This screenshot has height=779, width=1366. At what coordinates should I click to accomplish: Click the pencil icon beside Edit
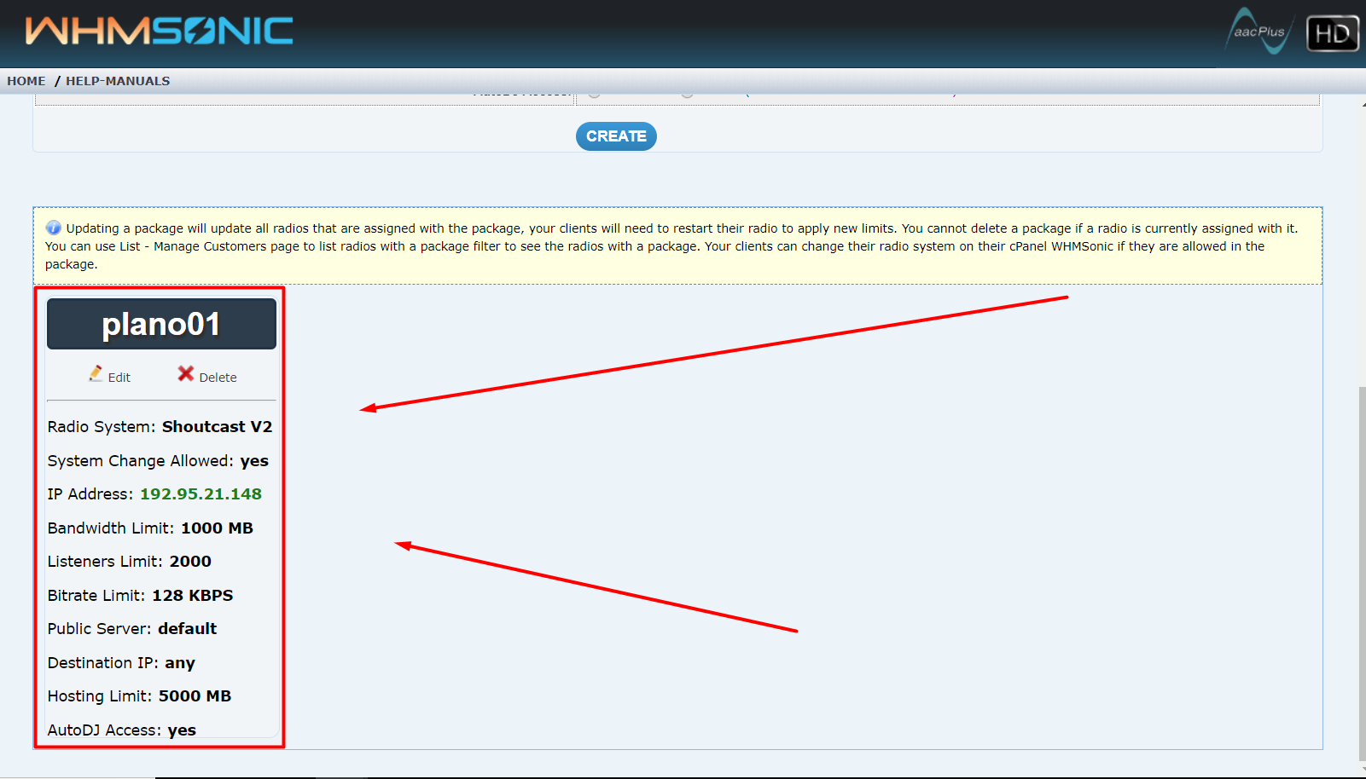[x=96, y=374]
